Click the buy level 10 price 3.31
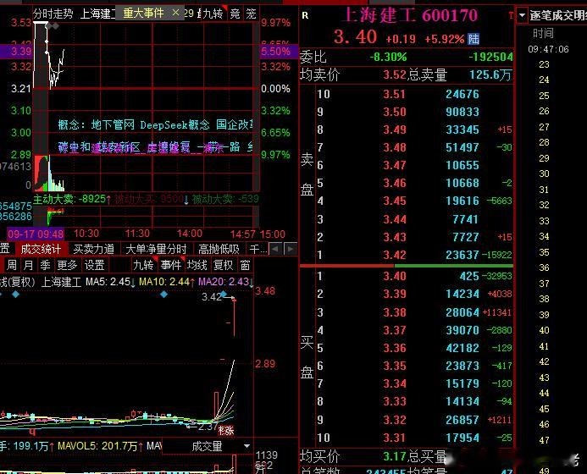 tap(394, 438)
